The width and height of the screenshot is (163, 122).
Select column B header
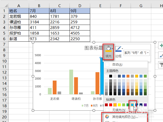[39, 6]
